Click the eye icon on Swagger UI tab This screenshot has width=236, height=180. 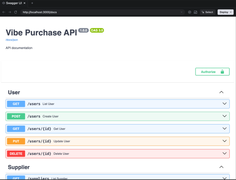click(x=4, y=3)
